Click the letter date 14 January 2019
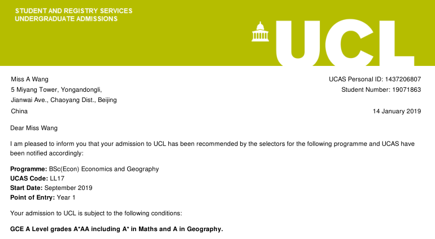The width and height of the screenshot is (435, 239). tap(397, 111)
